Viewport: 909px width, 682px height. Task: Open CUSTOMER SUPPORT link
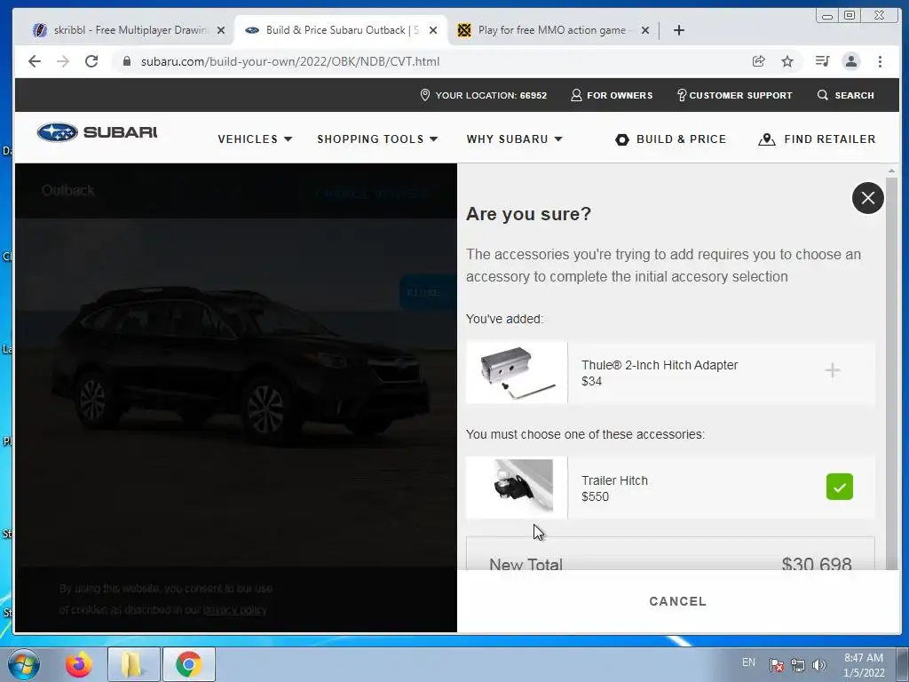734,95
